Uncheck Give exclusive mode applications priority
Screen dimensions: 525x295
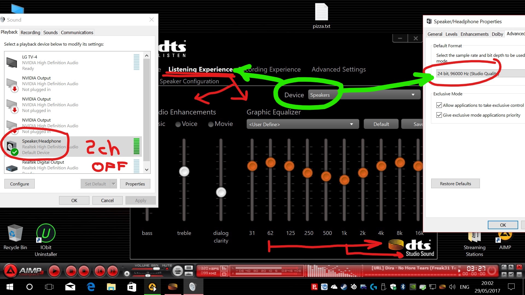(x=439, y=115)
